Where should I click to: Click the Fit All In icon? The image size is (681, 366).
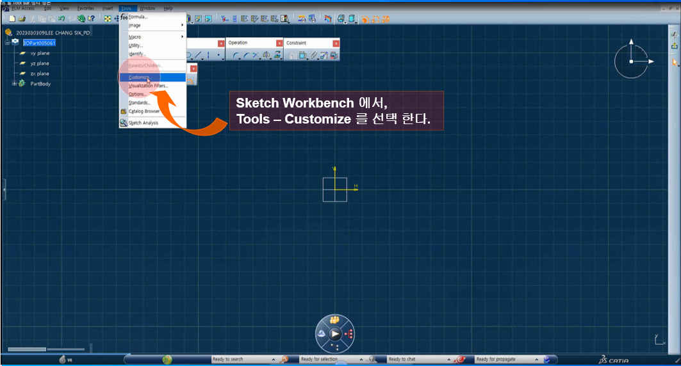coord(107,19)
